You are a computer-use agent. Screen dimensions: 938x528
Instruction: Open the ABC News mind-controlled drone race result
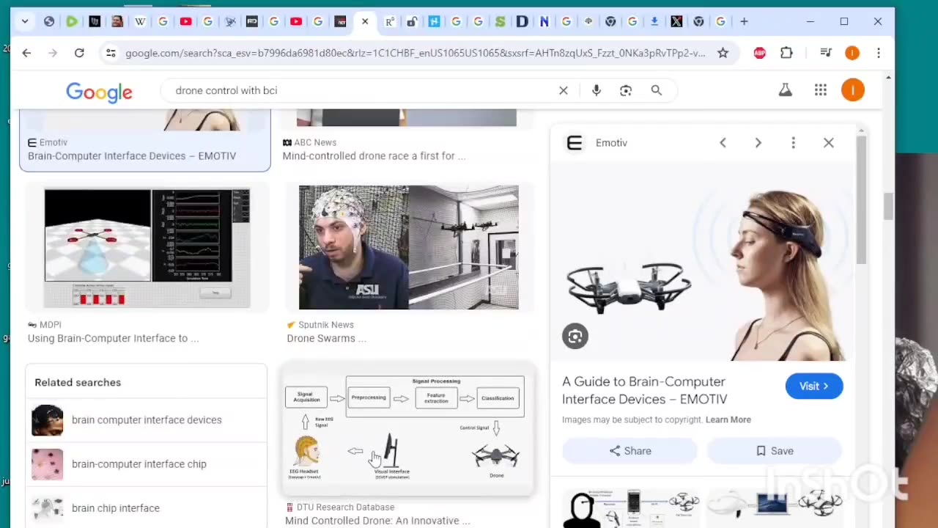click(374, 155)
